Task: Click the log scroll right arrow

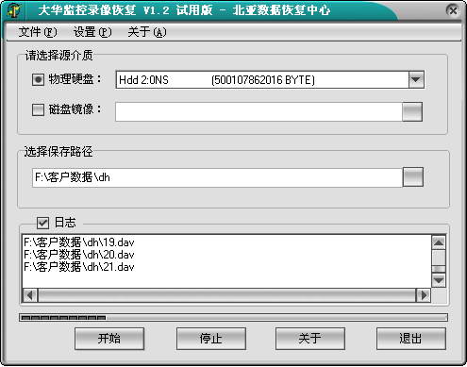Action: click(424, 295)
